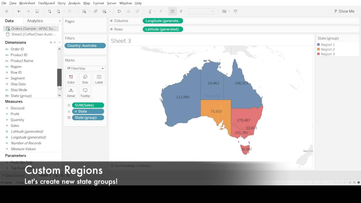
Task: Click the Size mark card icon
Action: click(85, 79)
